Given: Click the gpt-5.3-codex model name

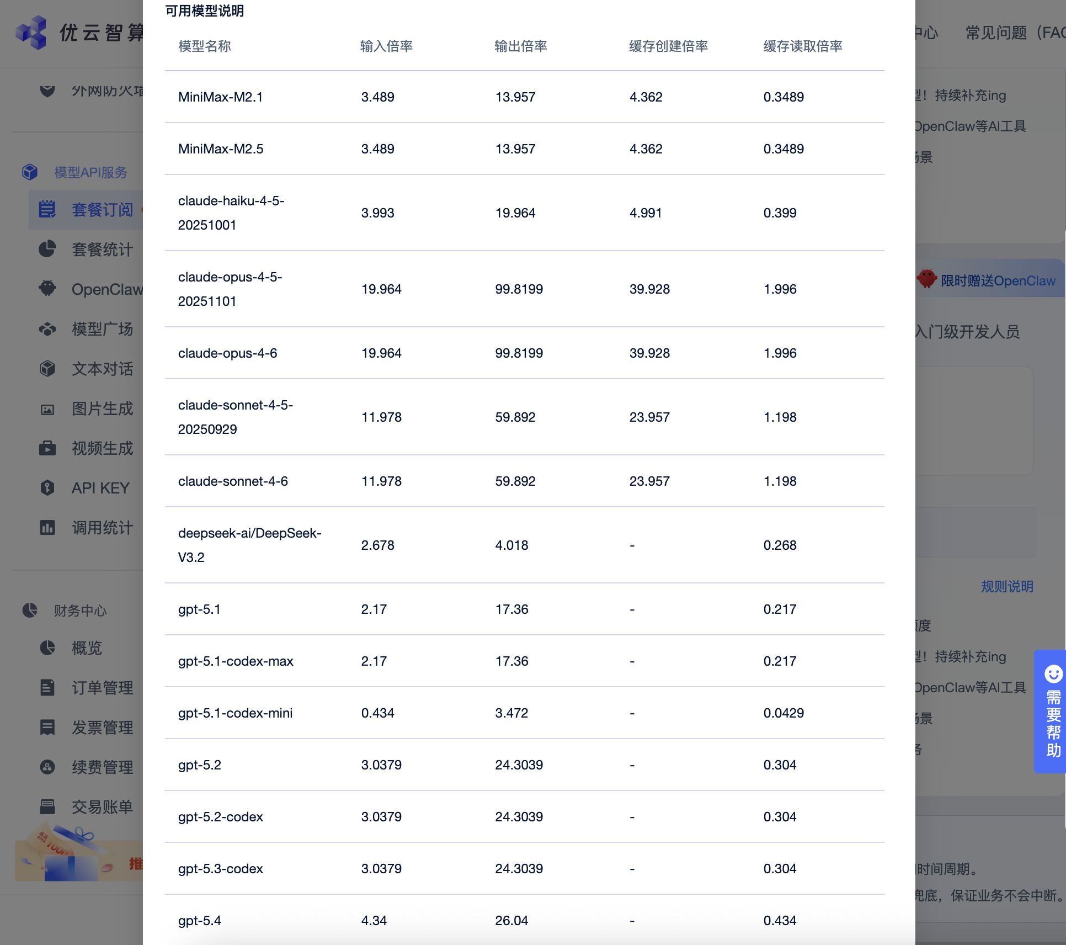Looking at the screenshot, I should coord(221,869).
